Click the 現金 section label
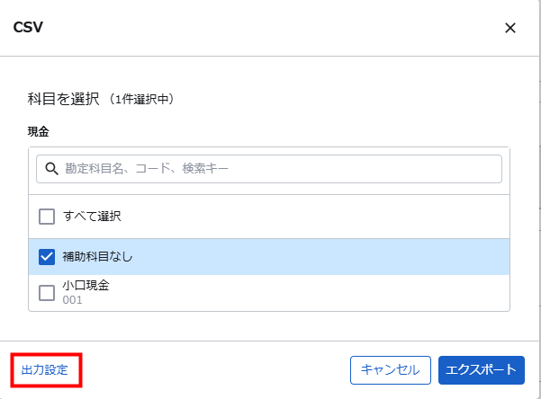Screen dimensions: 541x399 pyautogui.click(x=39, y=131)
